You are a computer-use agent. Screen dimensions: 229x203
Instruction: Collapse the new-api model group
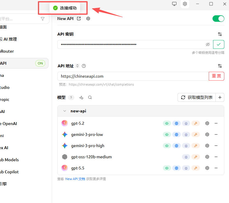[65, 111]
